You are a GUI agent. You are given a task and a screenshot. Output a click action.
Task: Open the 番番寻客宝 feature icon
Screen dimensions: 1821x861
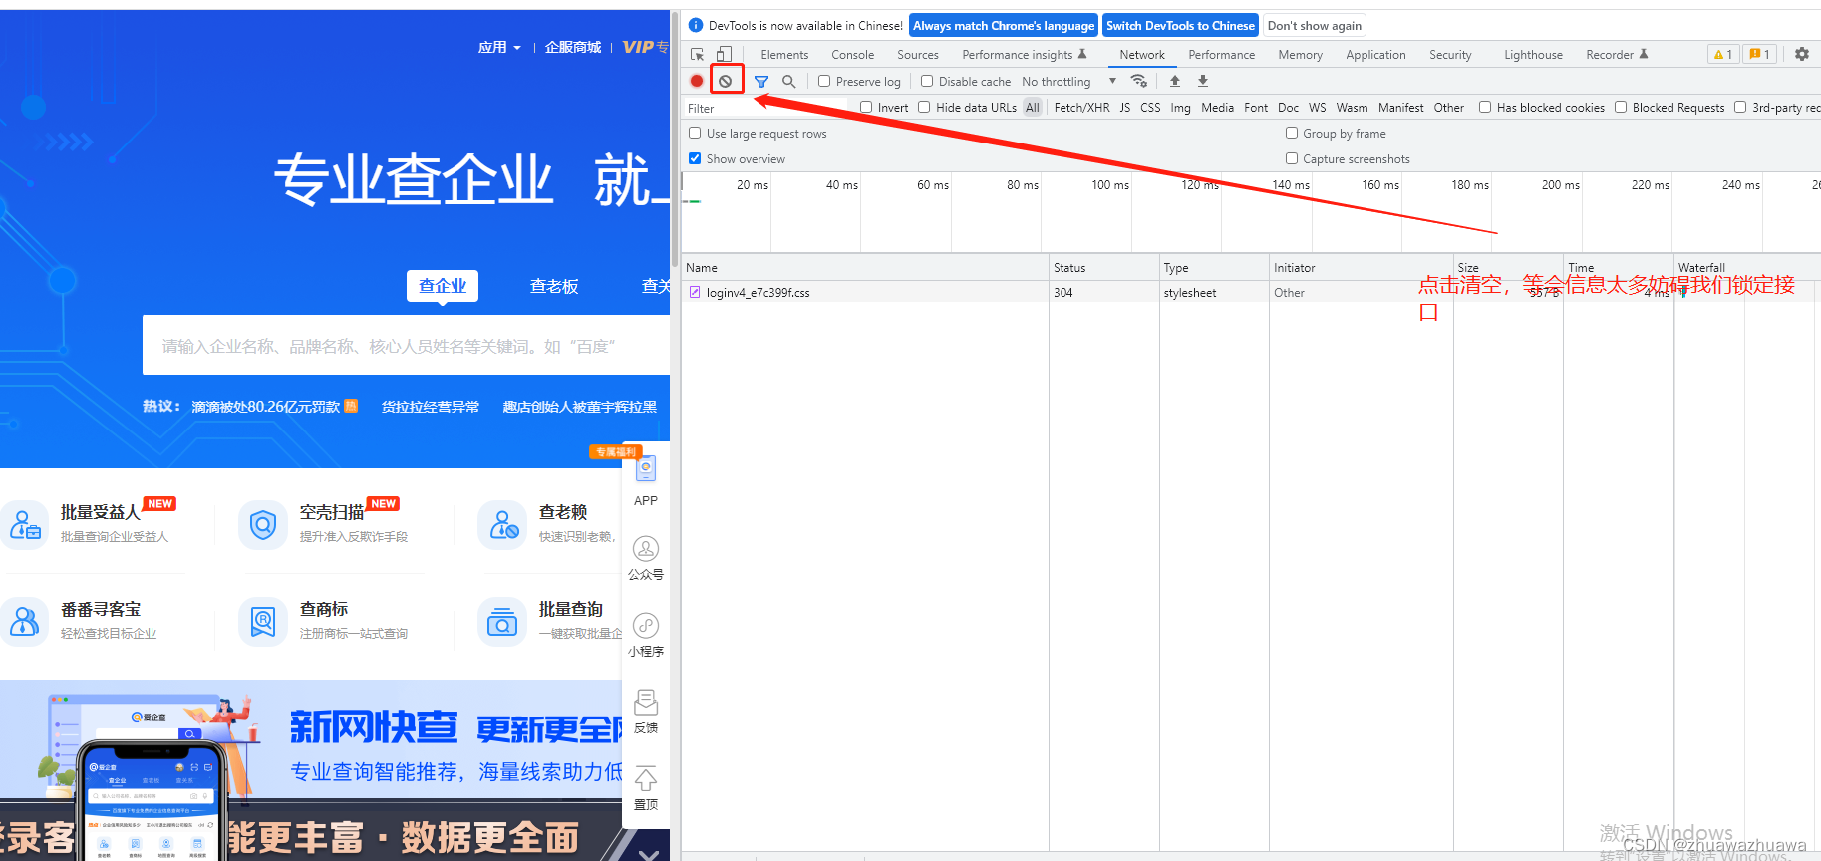tap(24, 621)
